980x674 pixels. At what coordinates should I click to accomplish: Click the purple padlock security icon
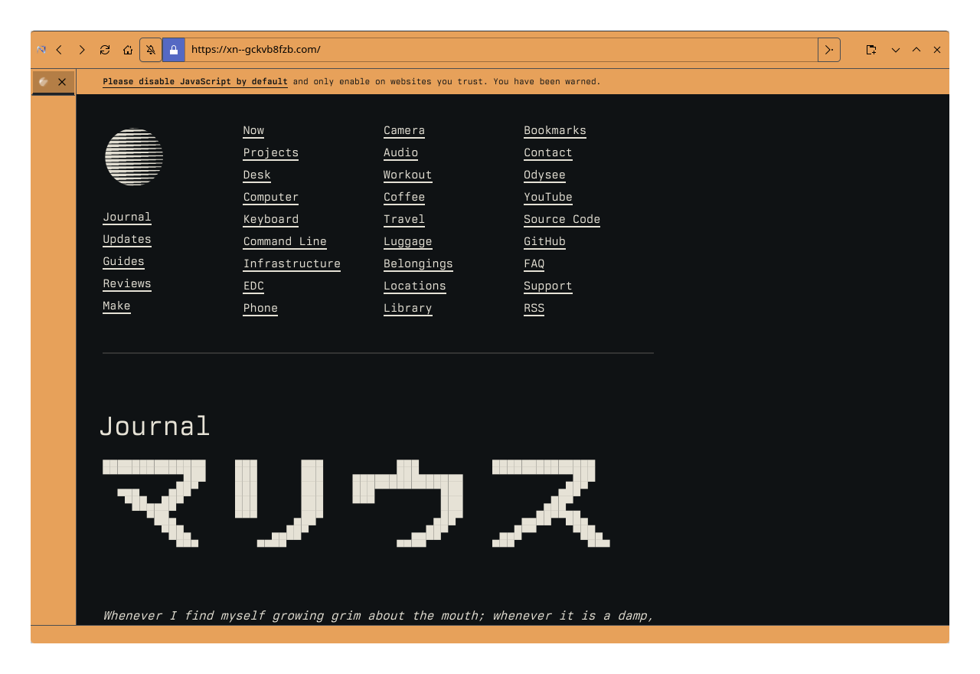click(x=174, y=50)
